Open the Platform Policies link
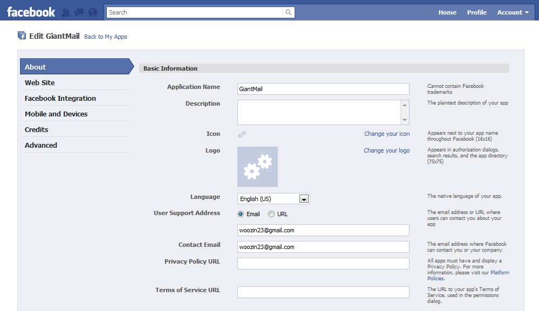 click(x=468, y=275)
